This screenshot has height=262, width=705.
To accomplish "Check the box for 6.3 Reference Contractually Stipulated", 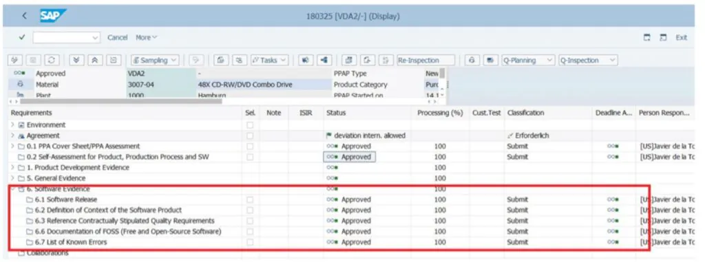I will 250,221.
